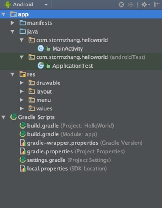Click the lock icon beside ApplicationTest

coord(48,66)
